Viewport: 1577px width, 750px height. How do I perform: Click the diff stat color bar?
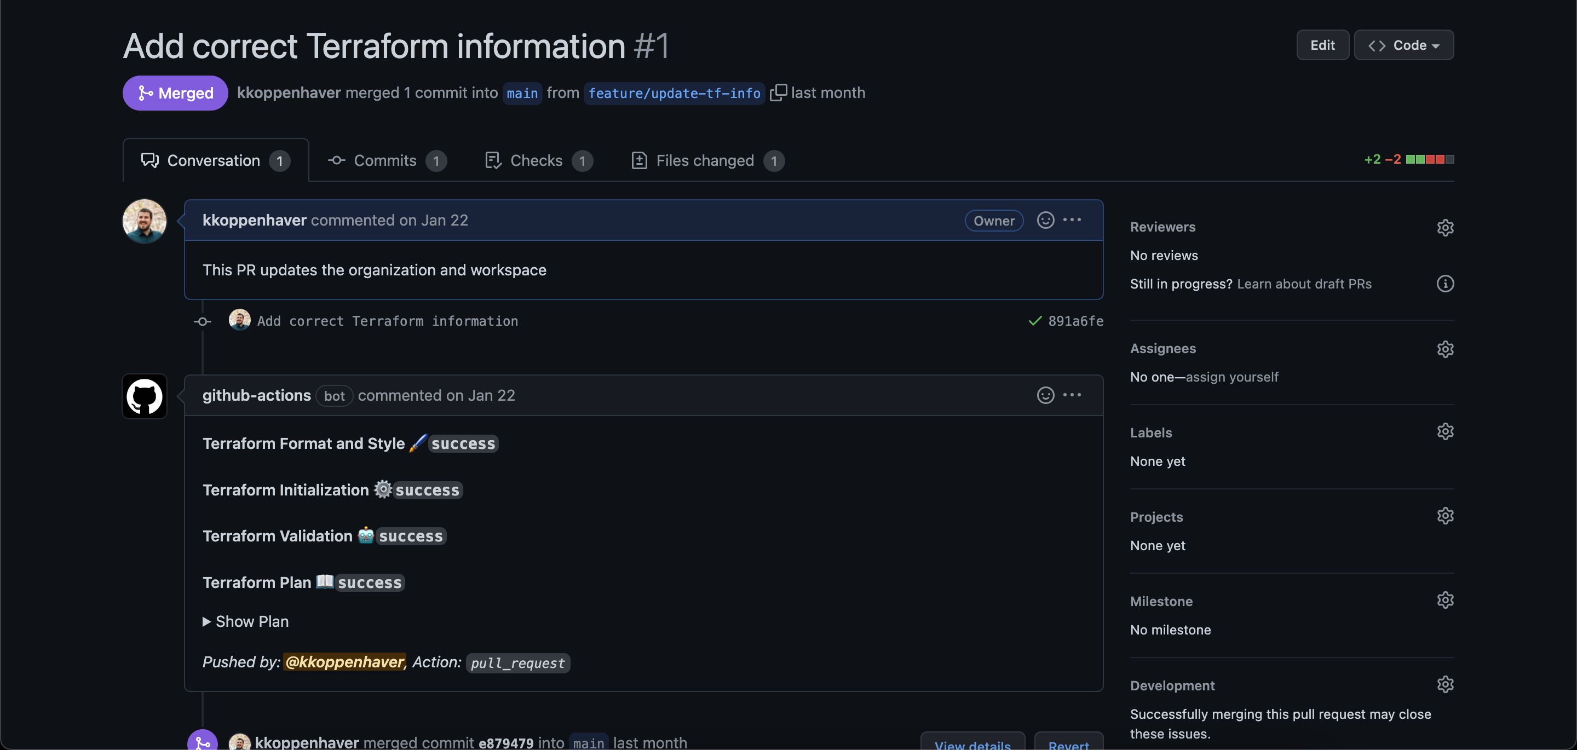click(1430, 159)
